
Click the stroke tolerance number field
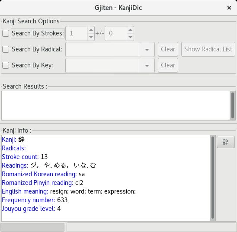tap(116, 33)
